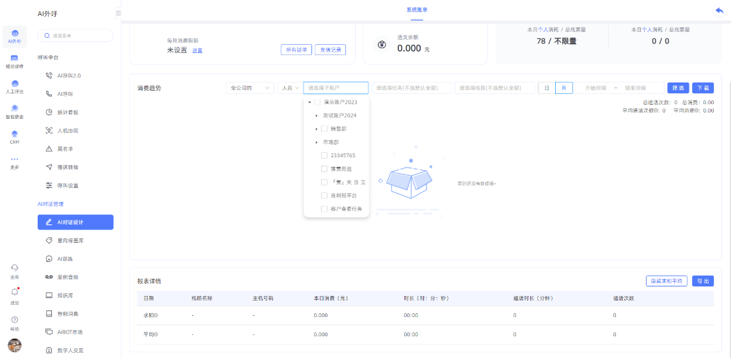Open the 全公司的 scope dropdown

(x=249, y=88)
